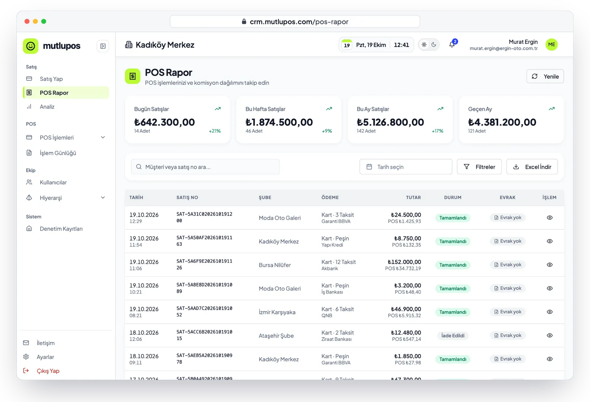Click trend arrow on Bugün Satışlar card
The height and width of the screenshot is (402, 590).
(218, 109)
